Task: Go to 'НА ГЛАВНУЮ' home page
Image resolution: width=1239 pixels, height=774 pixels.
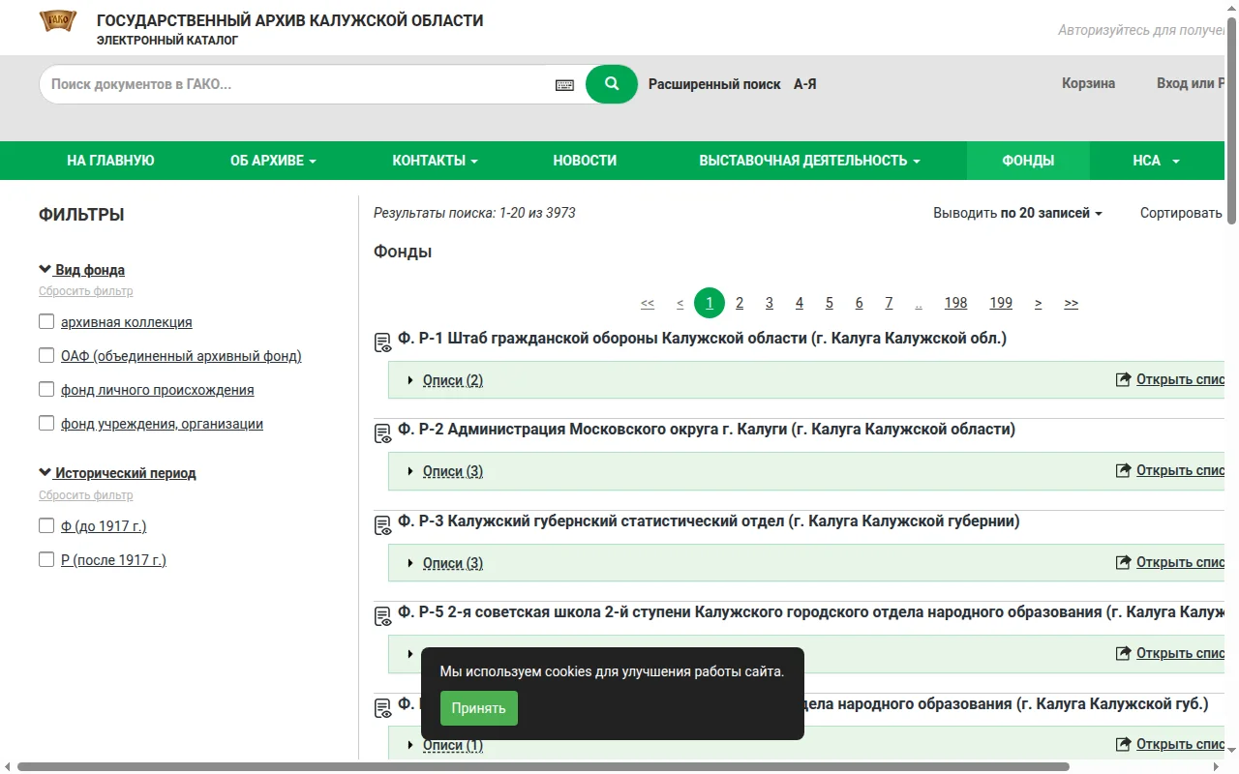Action: pyautogui.click(x=110, y=161)
